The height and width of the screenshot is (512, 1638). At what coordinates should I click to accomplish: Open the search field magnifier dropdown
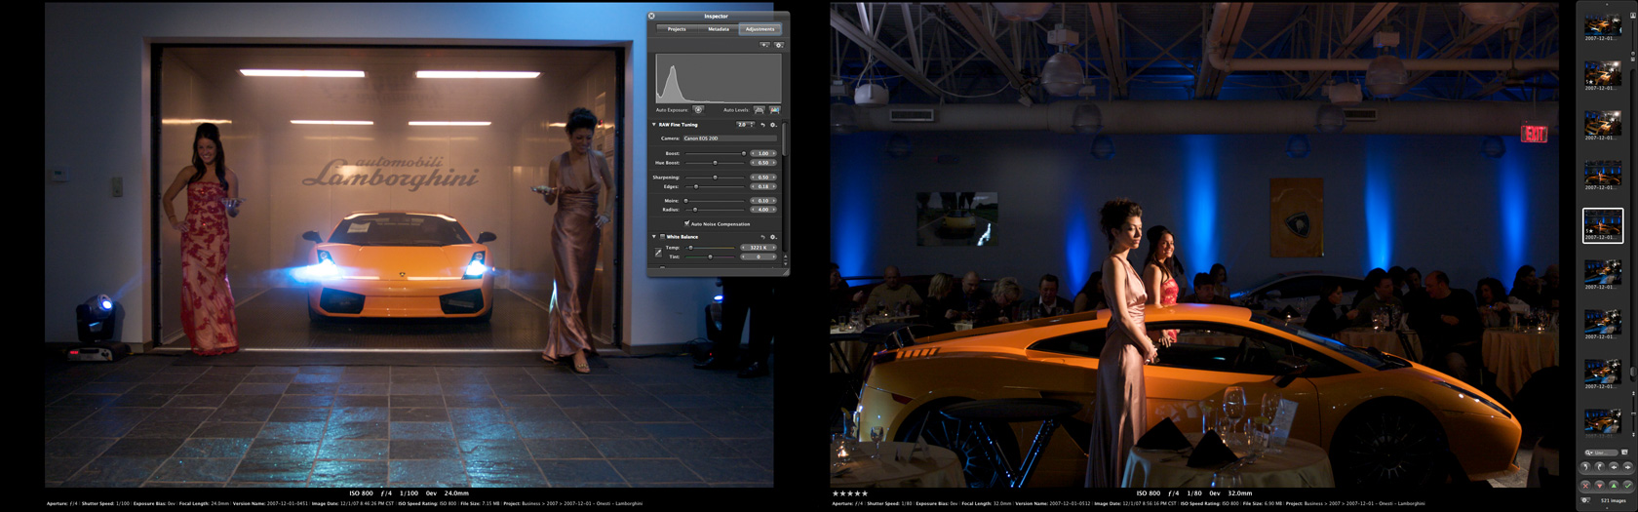tap(1589, 453)
